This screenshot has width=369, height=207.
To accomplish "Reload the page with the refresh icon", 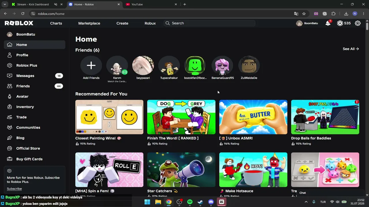I will pos(23,14).
